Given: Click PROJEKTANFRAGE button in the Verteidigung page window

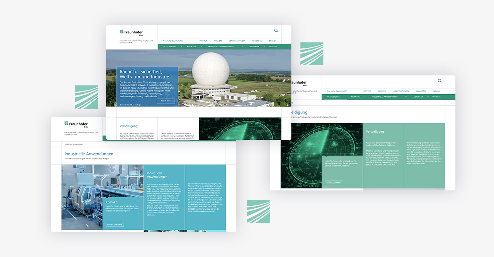Looking at the screenshot, I should [x=334, y=183].
